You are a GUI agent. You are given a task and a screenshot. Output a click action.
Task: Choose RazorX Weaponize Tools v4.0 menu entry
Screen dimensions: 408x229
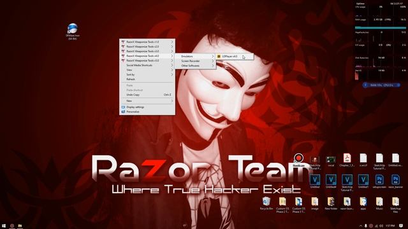[147, 56]
